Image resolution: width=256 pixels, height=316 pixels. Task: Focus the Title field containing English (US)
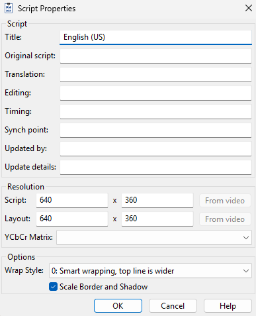point(155,37)
